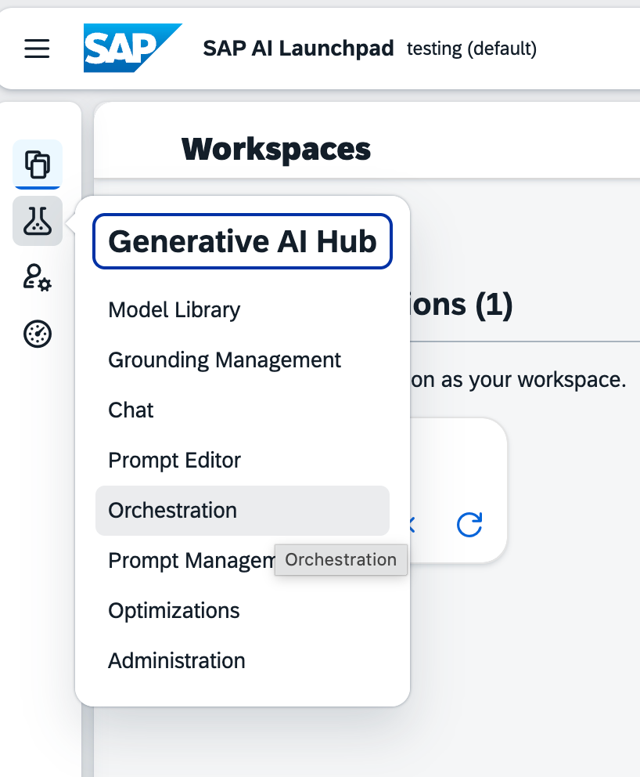Screen dimensions: 640x777
Task: Open Administration menu item
Action: [x=243, y=660]
